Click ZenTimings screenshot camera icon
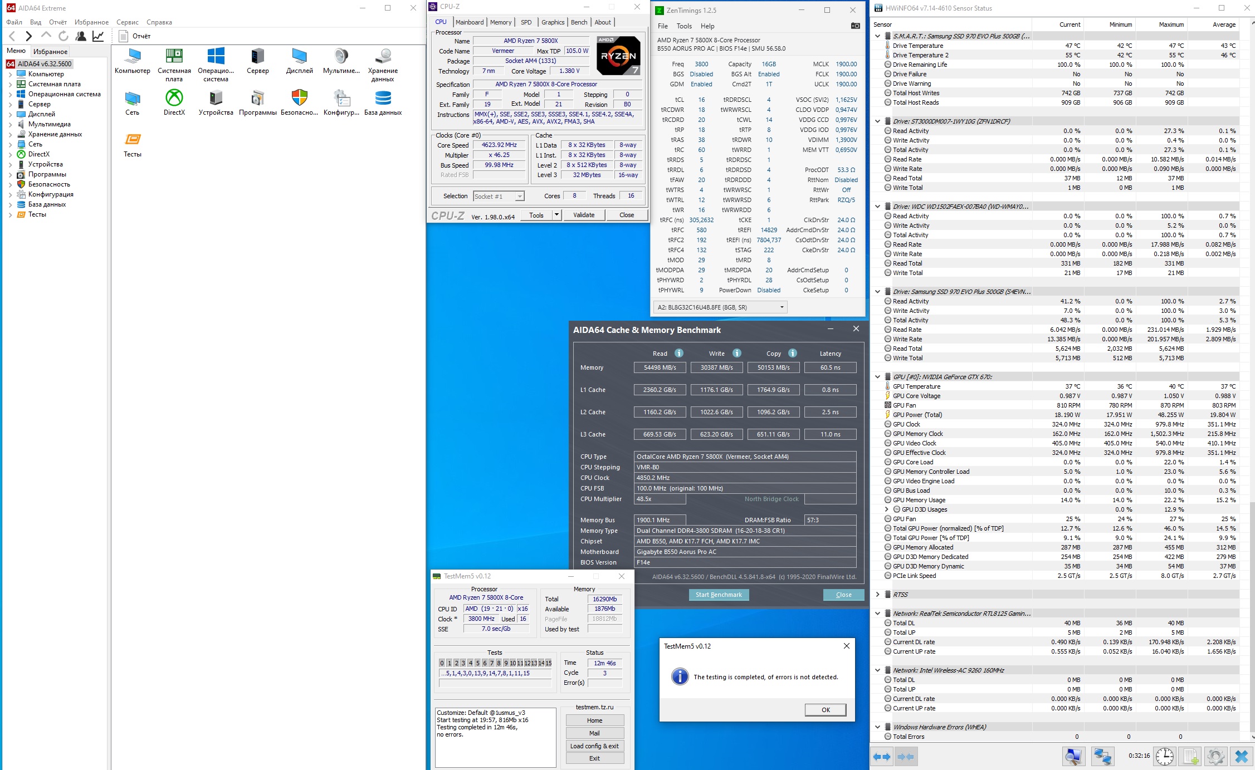The height and width of the screenshot is (770, 1255). [856, 26]
